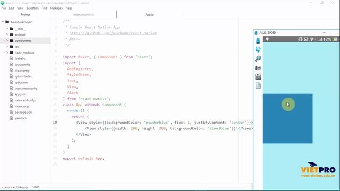Click the index.android.js file icon in tree
Screen dimensions: 340x191
click(11, 100)
